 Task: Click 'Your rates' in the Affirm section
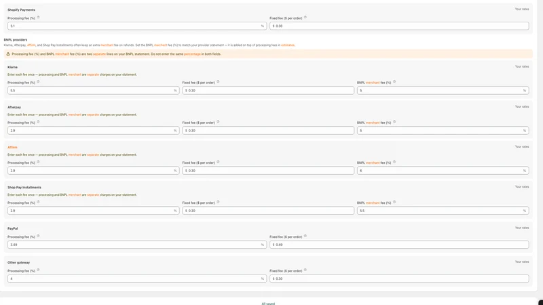(522, 146)
